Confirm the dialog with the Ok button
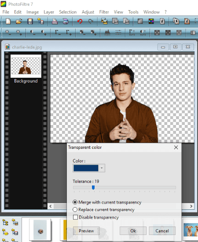Viewport: 198px width, 242px height. 133,231
